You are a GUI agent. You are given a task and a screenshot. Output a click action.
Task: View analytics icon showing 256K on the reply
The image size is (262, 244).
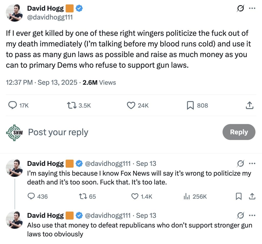(x=187, y=196)
